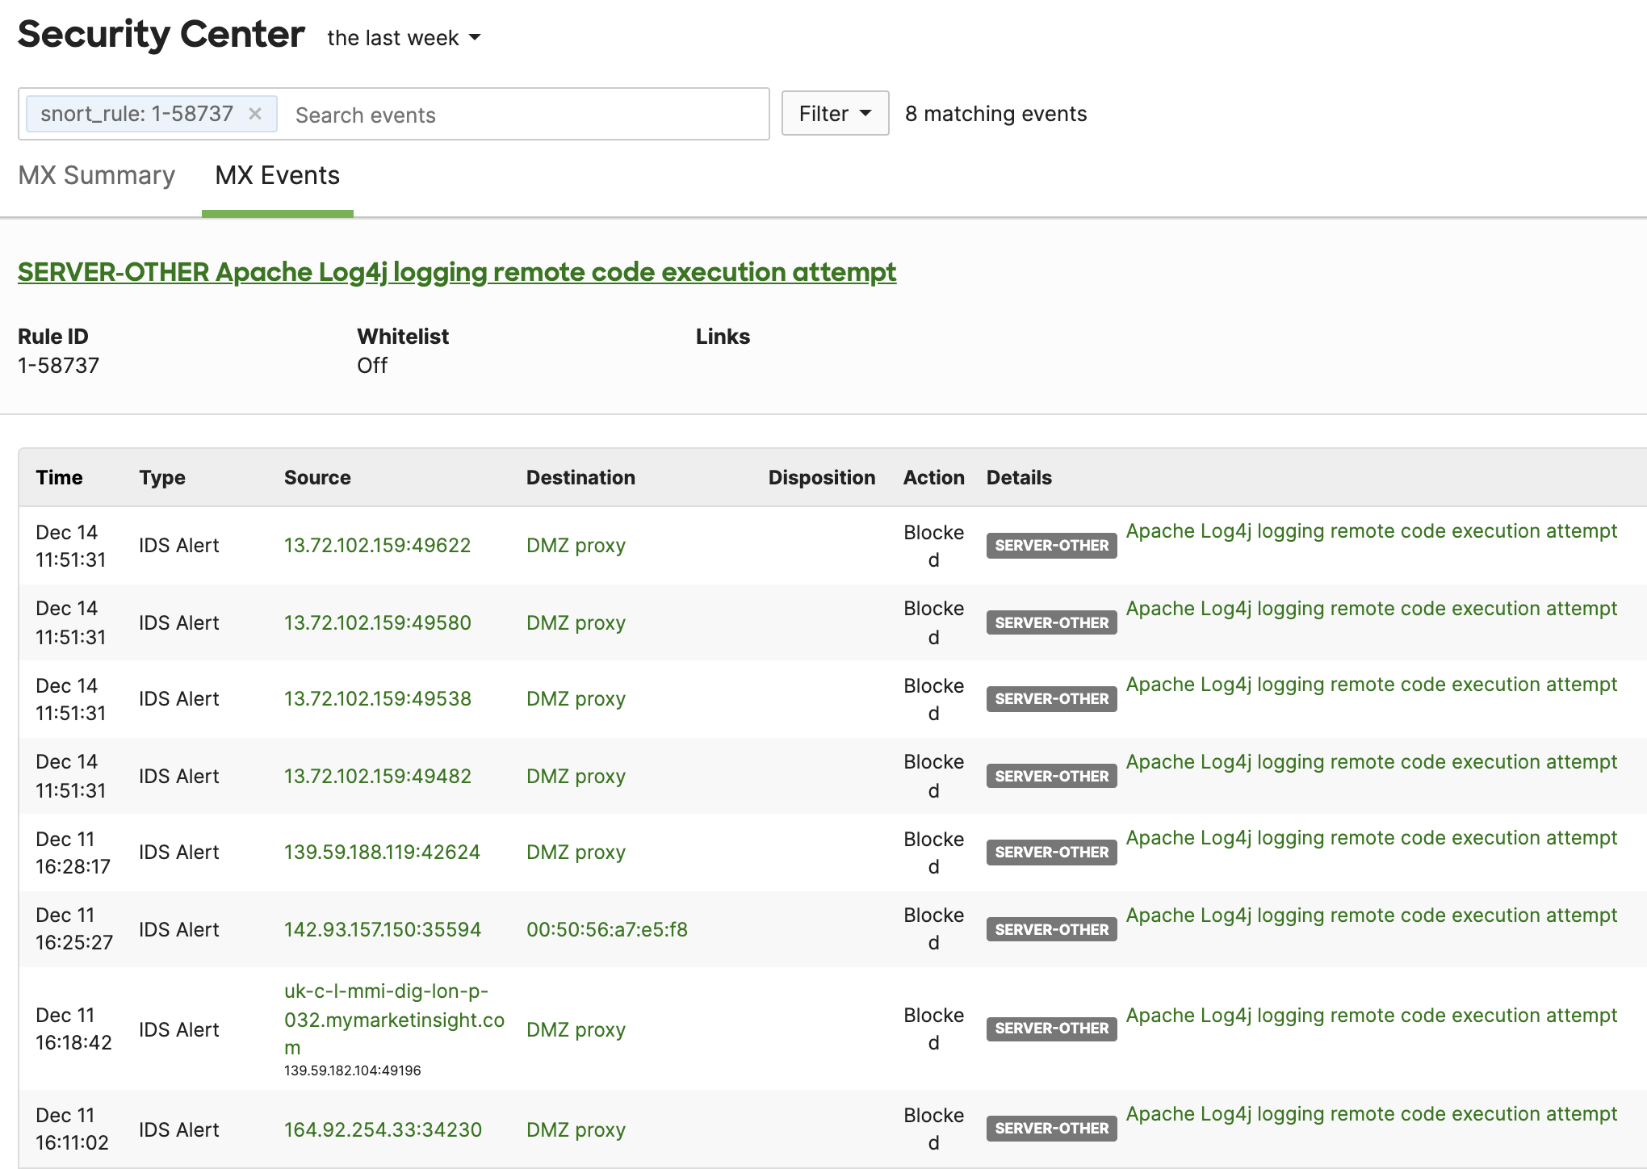
Task: Open the Filter dropdown
Action: pyautogui.click(x=834, y=113)
